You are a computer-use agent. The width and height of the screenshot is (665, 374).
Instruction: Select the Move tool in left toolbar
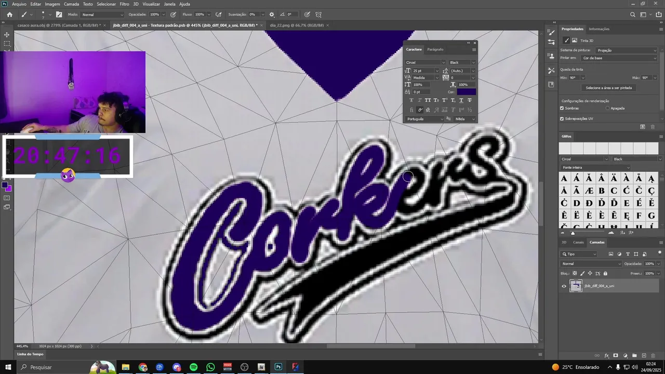coord(7,35)
